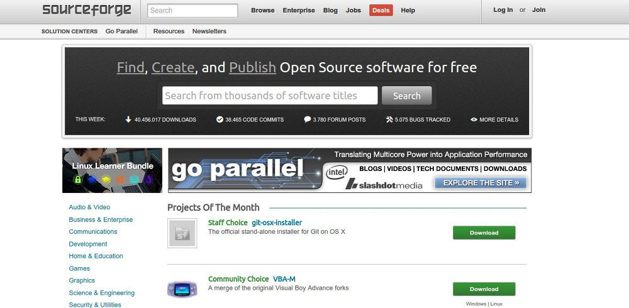Browse the Communications category
The image size is (629, 308).
(x=93, y=232)
